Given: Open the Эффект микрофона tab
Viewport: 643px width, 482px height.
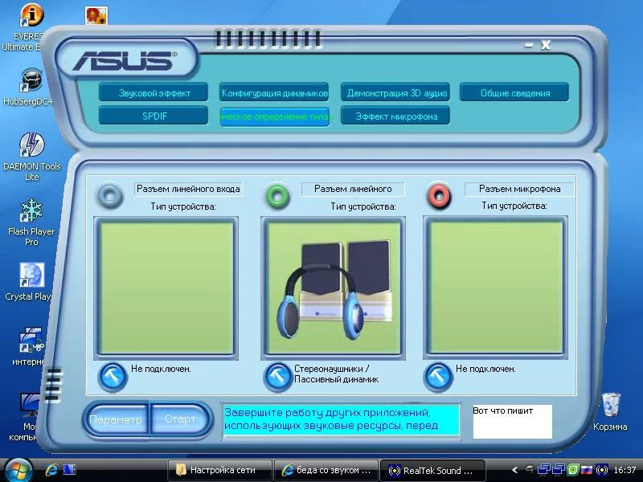Looking at the screenshot, I should (395, 116).
